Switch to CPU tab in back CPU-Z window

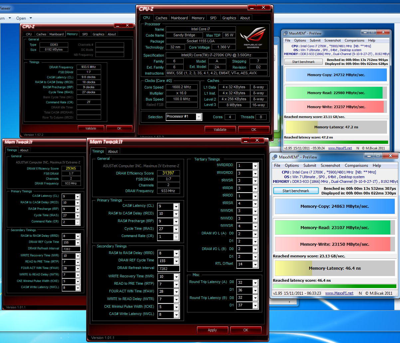pyautogui.click(x=29, y=34)
